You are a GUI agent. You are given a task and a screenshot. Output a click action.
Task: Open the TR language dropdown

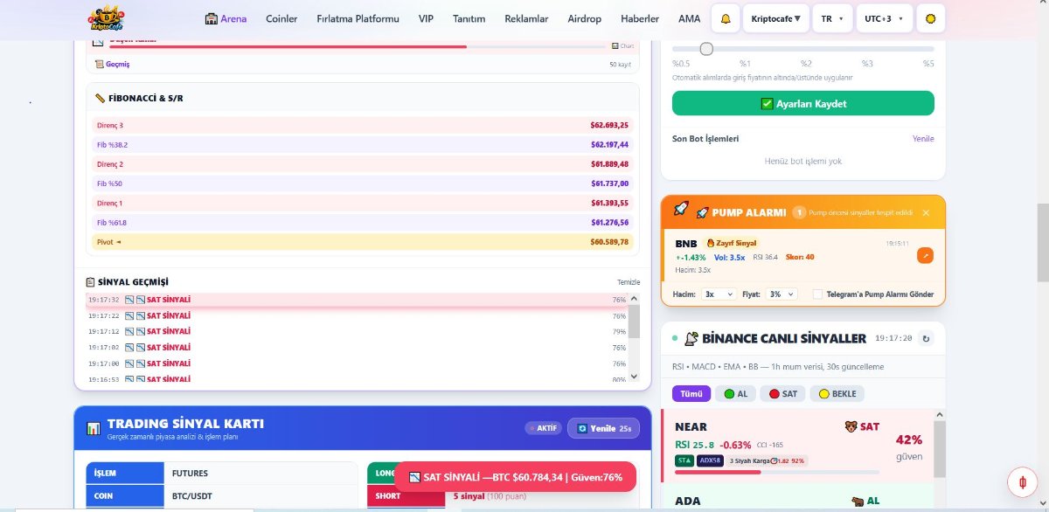pos(832,18)
